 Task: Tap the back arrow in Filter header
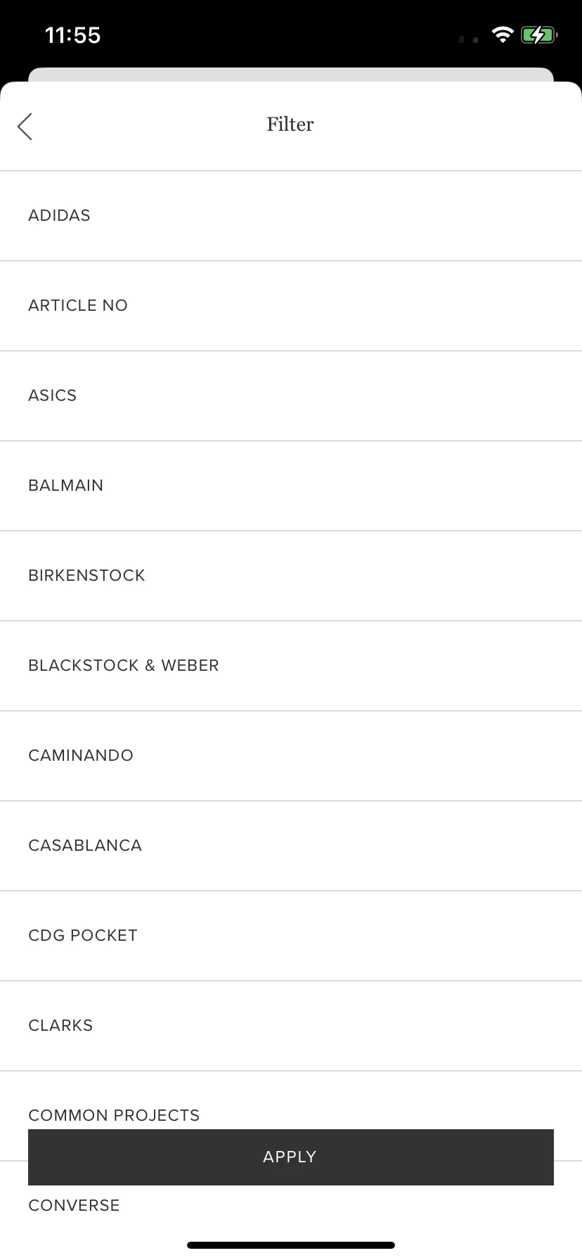click(25, 127)
